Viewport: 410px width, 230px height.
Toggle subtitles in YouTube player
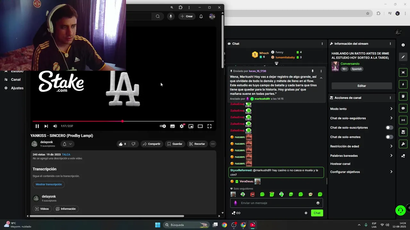(x=172, y=126)
